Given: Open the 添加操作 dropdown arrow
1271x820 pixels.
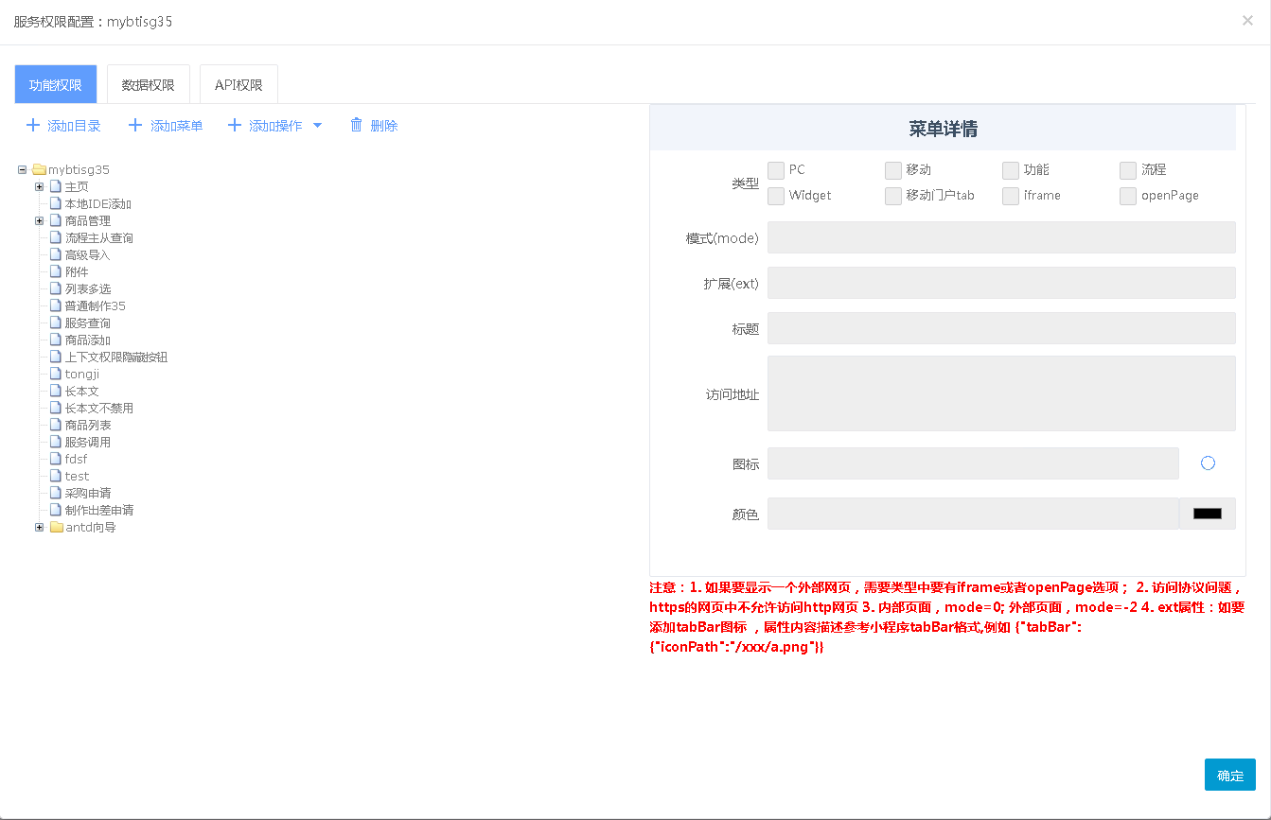Looking at the screenshot, I should click(x=317, y=126).
